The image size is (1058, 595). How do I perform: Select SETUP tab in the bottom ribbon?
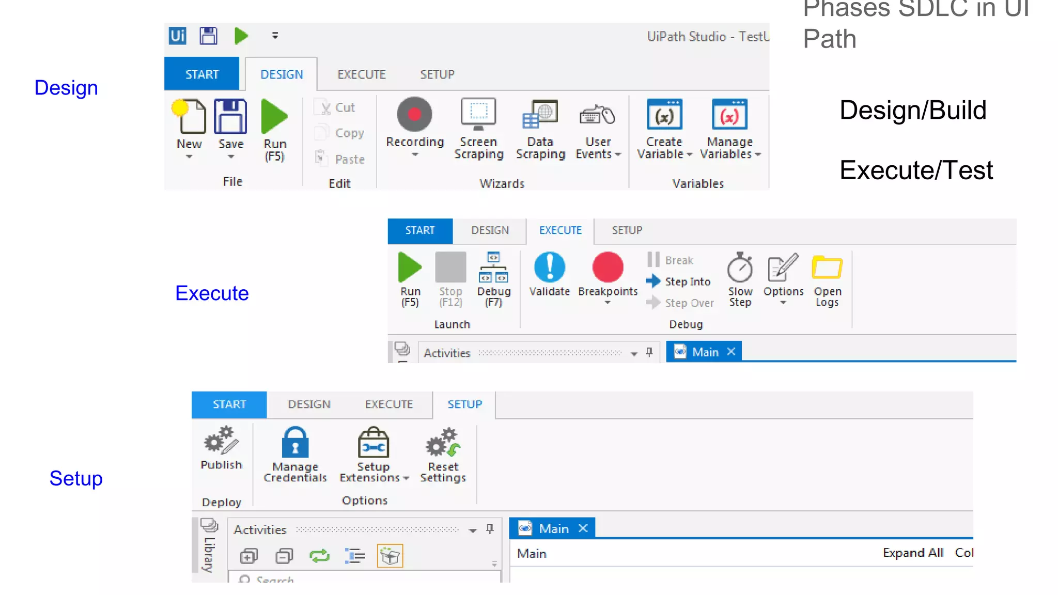pyautogui.click(x=464, y=404)
